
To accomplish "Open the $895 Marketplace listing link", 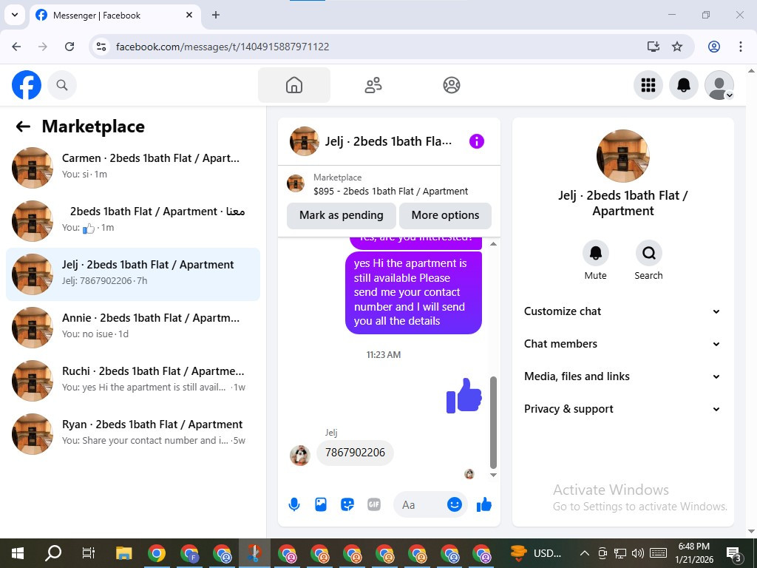I will click(x=390, y=192).
